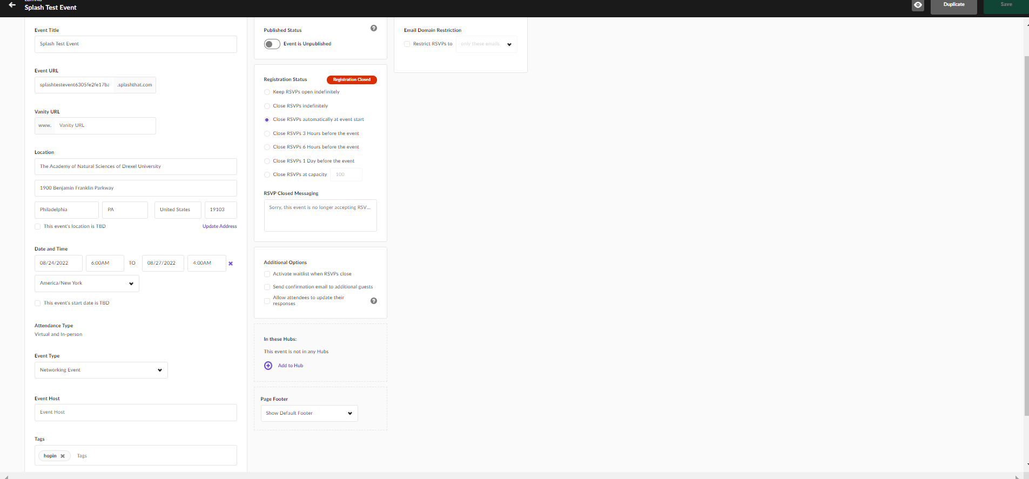
Task: Edit the United States country field
Action: (178, 210)
